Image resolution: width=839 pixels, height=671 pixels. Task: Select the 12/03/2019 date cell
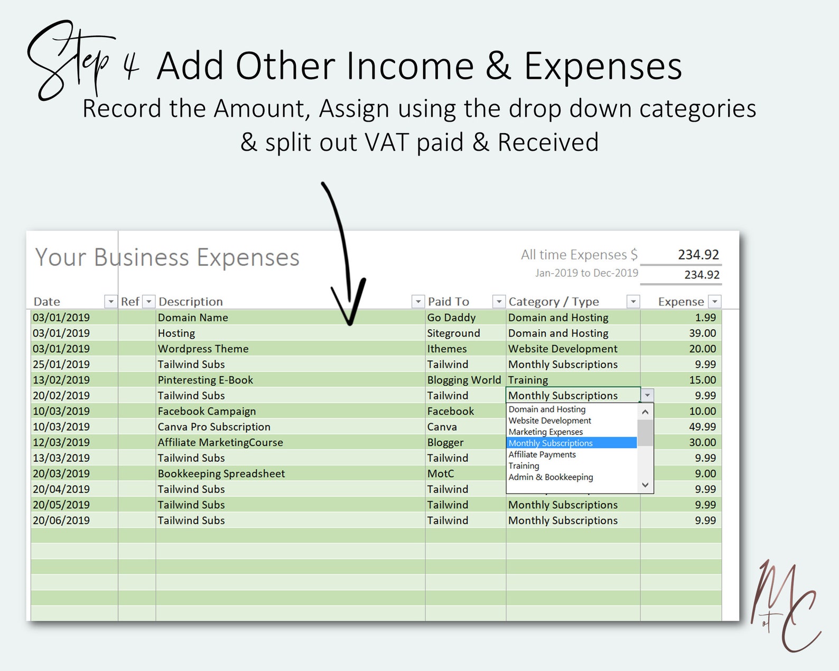point(74,442)
